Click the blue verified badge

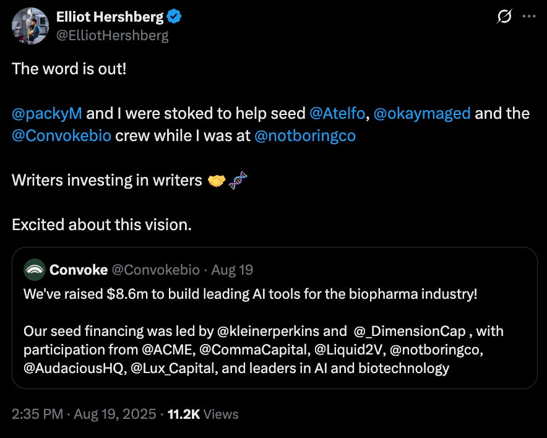tap(174, 17)
